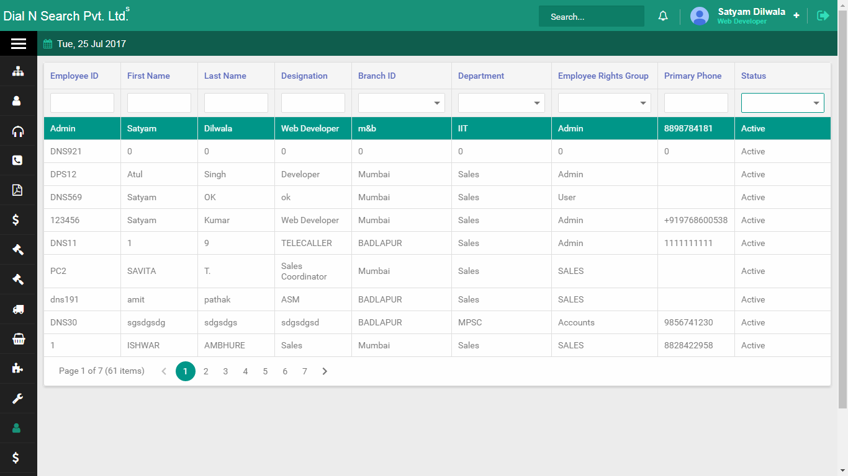This screenshot has height=476, width=848.
Task: Click the Sales Coordinator designation cell
Action: pyautogui.click(x=313, y=271)
